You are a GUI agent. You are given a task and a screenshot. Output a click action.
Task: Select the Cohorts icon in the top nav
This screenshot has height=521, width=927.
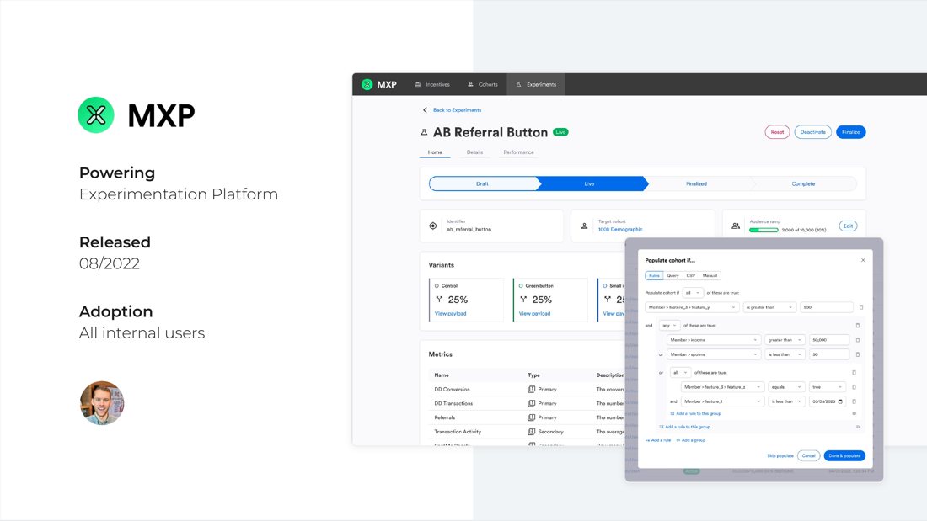471,84
